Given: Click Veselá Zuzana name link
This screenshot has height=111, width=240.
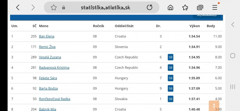Looking at the screenshot, I should coord(50,57).
